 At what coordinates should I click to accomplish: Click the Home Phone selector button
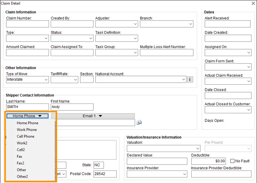27,116
